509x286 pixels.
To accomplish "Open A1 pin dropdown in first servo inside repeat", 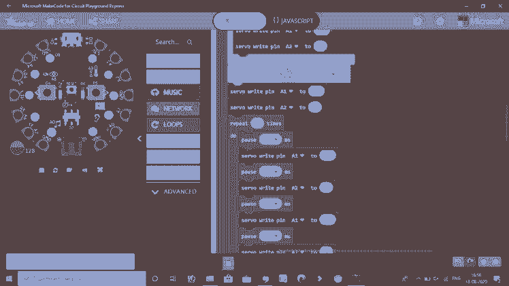I will (x=297, y=156).
